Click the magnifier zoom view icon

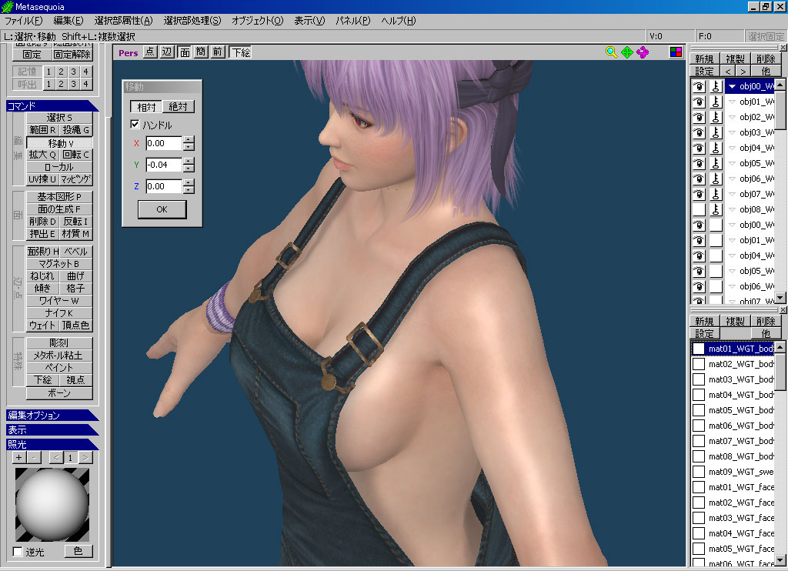tap(611, 52)
